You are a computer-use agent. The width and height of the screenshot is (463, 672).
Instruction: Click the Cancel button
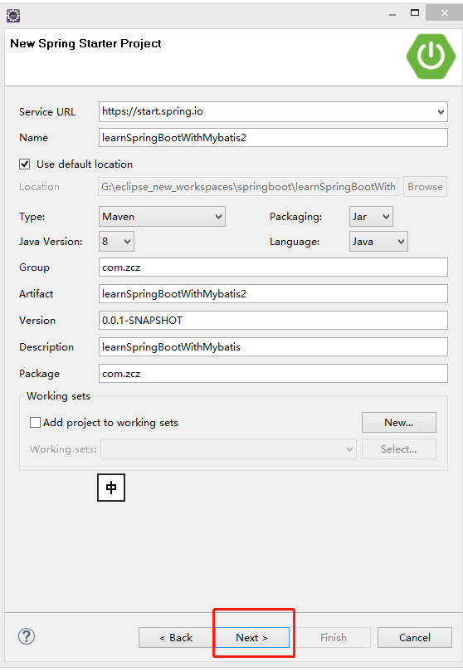pyautogui.click(x=415, y=638)
